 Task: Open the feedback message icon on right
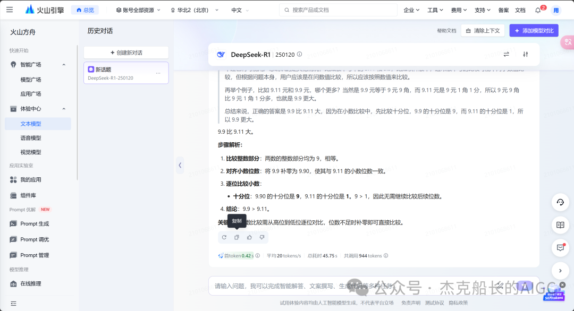pos(561,248)
